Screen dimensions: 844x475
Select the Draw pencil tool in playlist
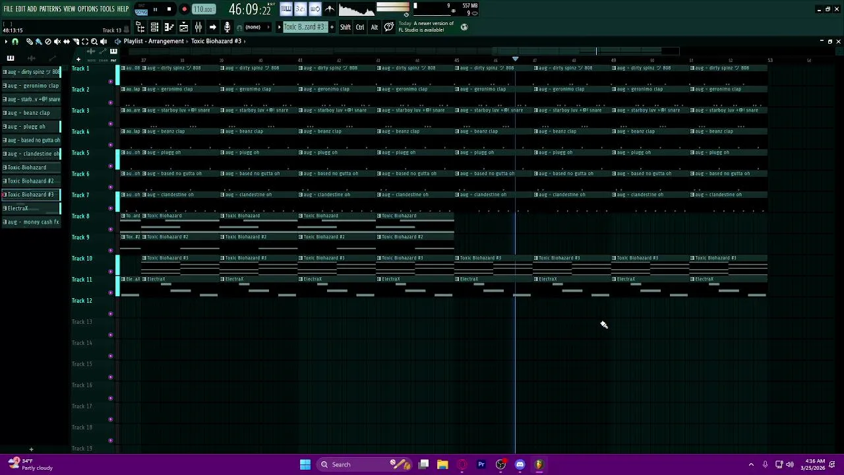pyautogui.click(x=29, y=42)
